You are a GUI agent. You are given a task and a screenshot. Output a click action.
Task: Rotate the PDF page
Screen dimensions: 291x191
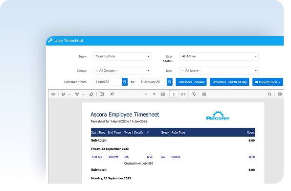194,94
